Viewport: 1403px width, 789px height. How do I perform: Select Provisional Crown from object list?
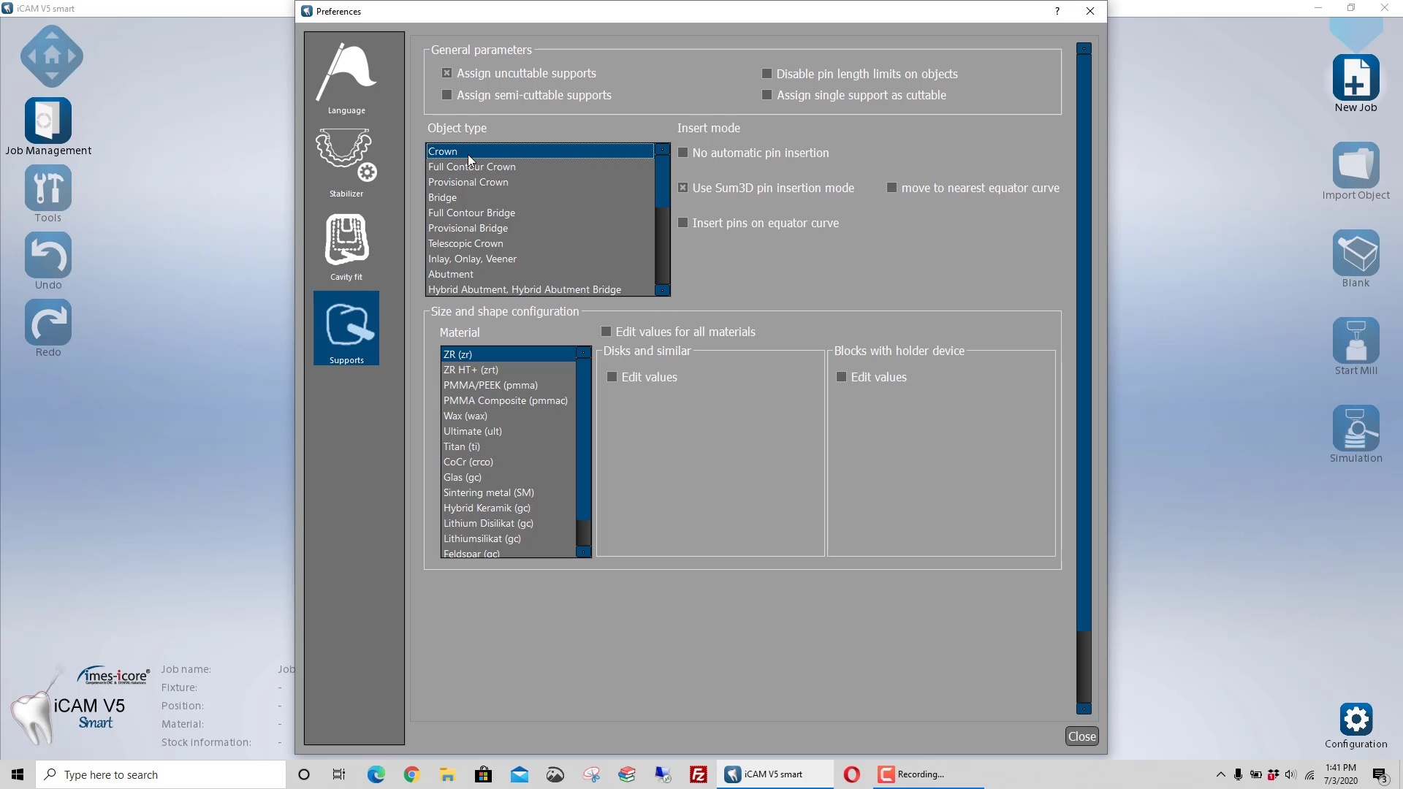(x=468, y=181)
